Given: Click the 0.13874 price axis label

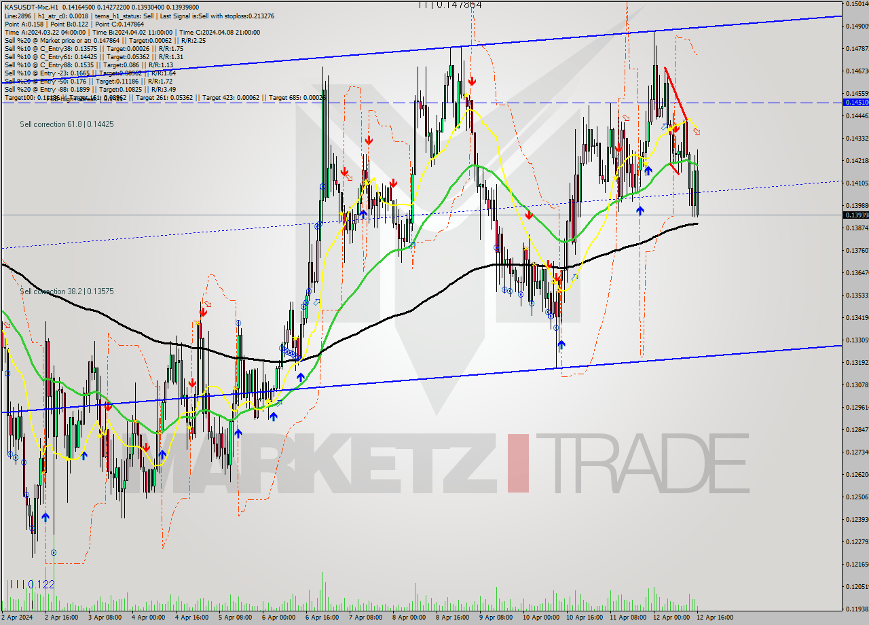Looking at the screenshot, I should [x=857, y=228].
